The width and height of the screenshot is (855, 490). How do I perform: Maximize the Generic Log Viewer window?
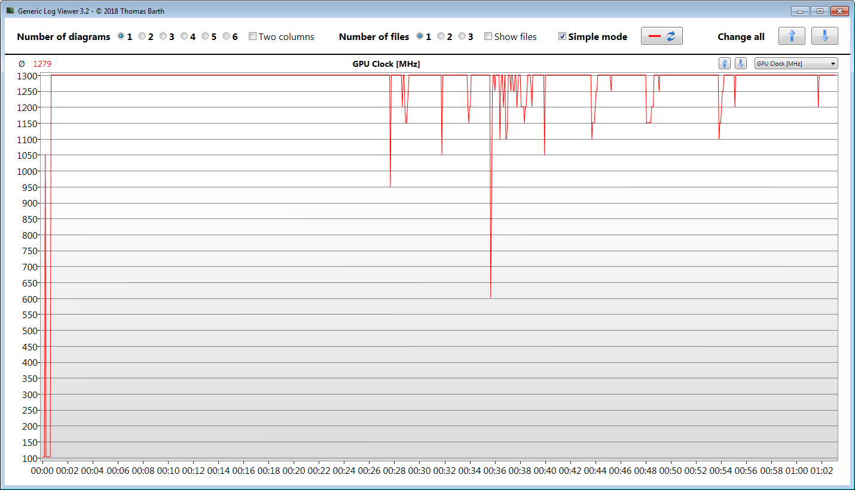pyautogui.click(x=819, y=11)
